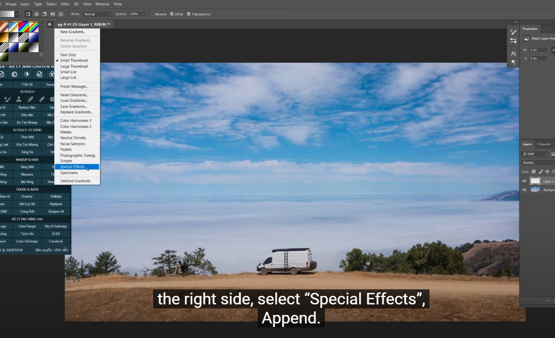Open the Character panel icon
This screenshot has width=555, height=338.
(x=513, y=53)
